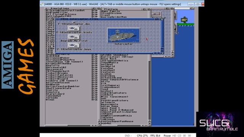Select JimmysFantasticJourney in Platform list
Viewport: 244px width, 137px height.
coord(119,112)
